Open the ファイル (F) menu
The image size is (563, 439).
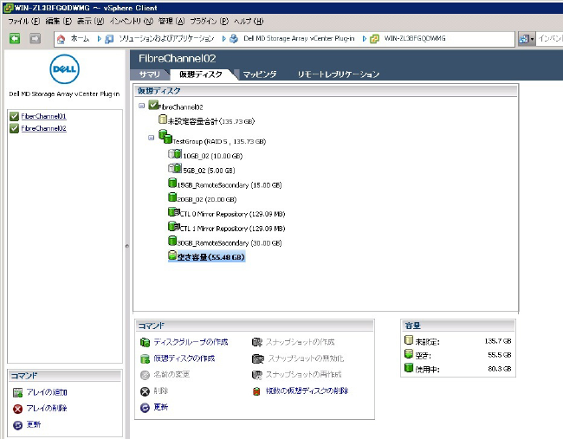point(24,21)
